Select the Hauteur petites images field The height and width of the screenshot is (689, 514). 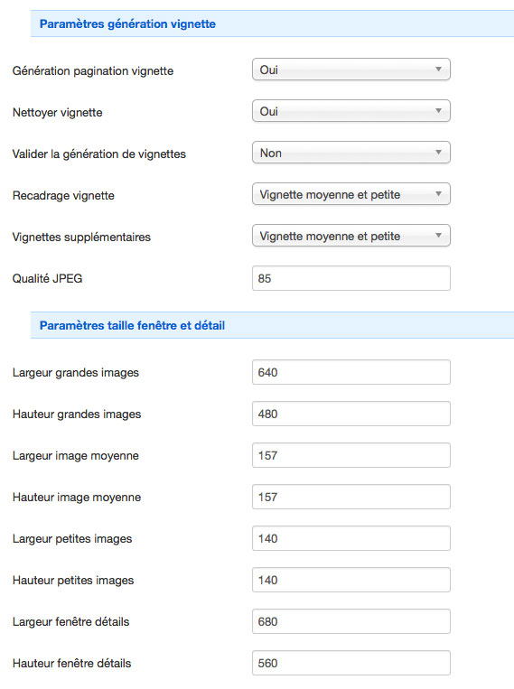coord(350,580)
